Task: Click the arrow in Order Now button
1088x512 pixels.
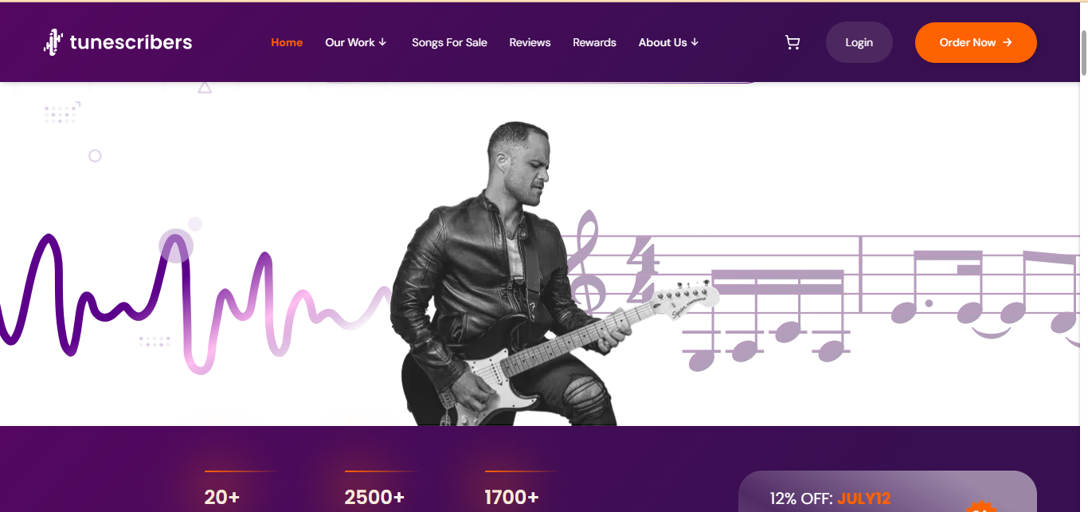Action: click(1008, 42)
